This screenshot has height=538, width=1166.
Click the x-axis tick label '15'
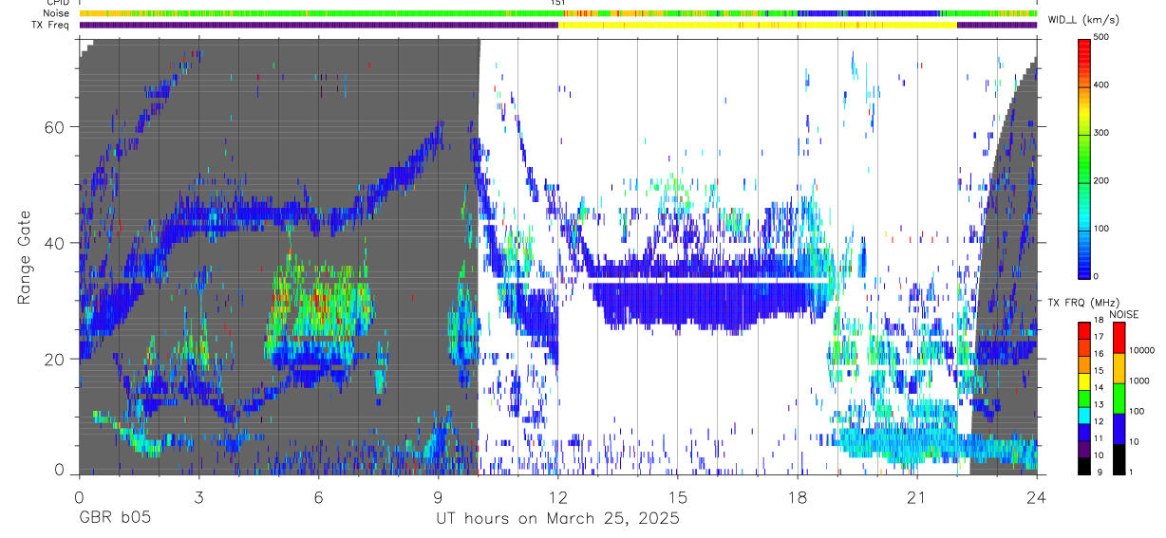point(678,497)
